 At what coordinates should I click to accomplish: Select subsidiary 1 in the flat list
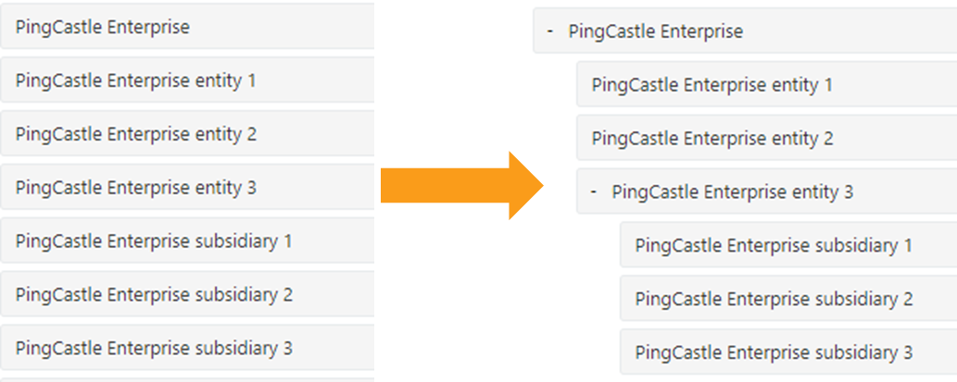187,240
